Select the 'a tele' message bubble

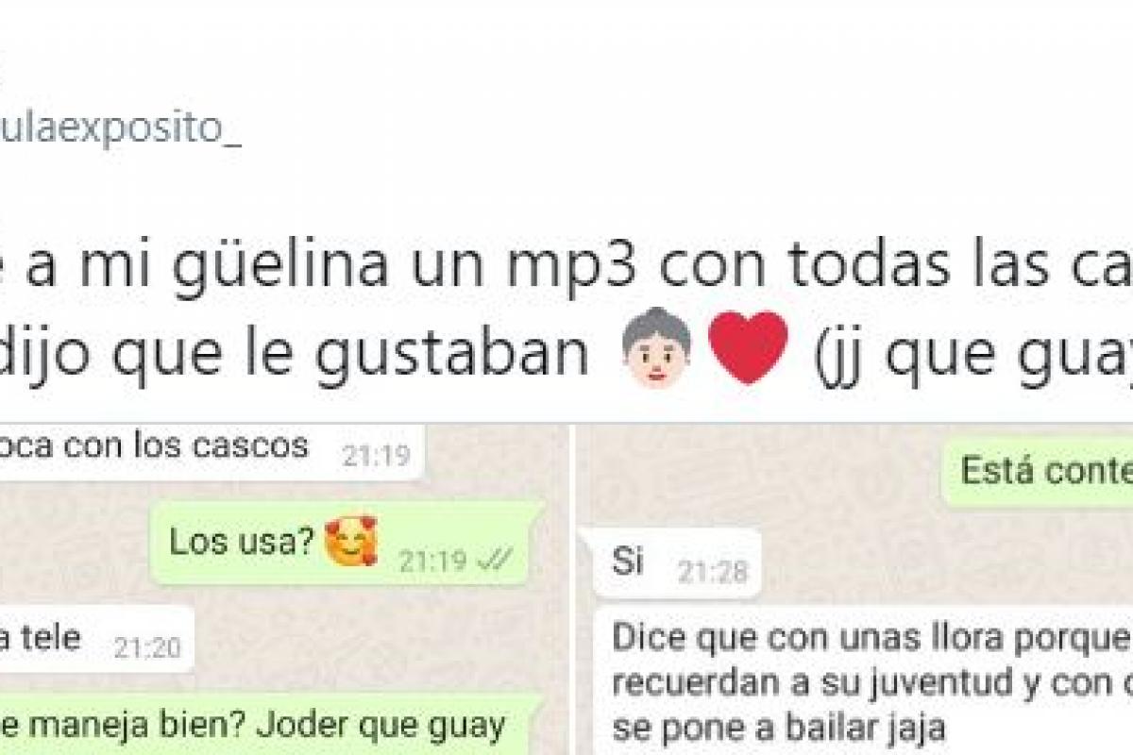[96, 640]
